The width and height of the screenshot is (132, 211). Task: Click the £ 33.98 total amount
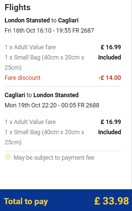coord(112,201)
